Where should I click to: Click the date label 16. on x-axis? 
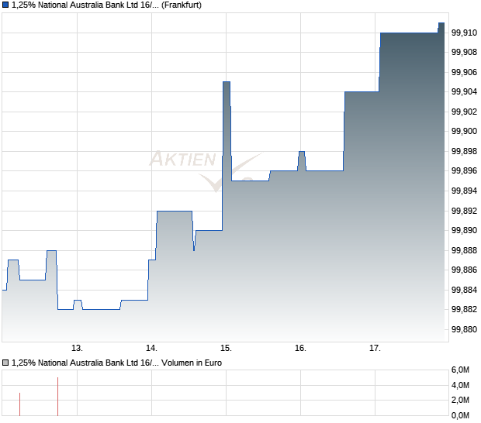tap(301, 349)
